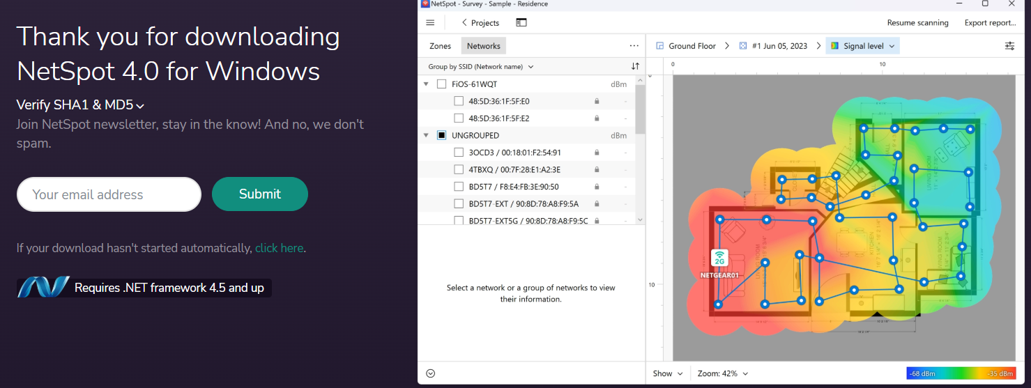
Task: Open the heatmap settings sliders icon
Action: 1009,46
